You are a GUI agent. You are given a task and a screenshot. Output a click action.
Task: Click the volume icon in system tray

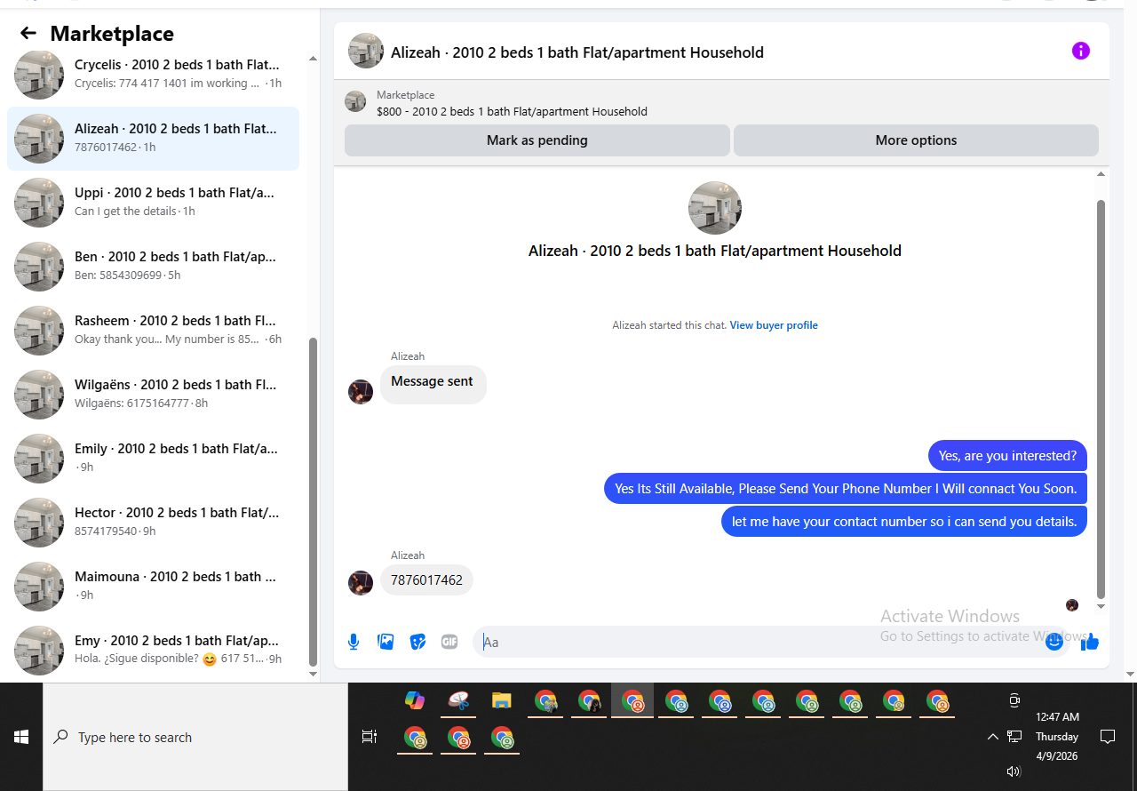[1014, 771]
